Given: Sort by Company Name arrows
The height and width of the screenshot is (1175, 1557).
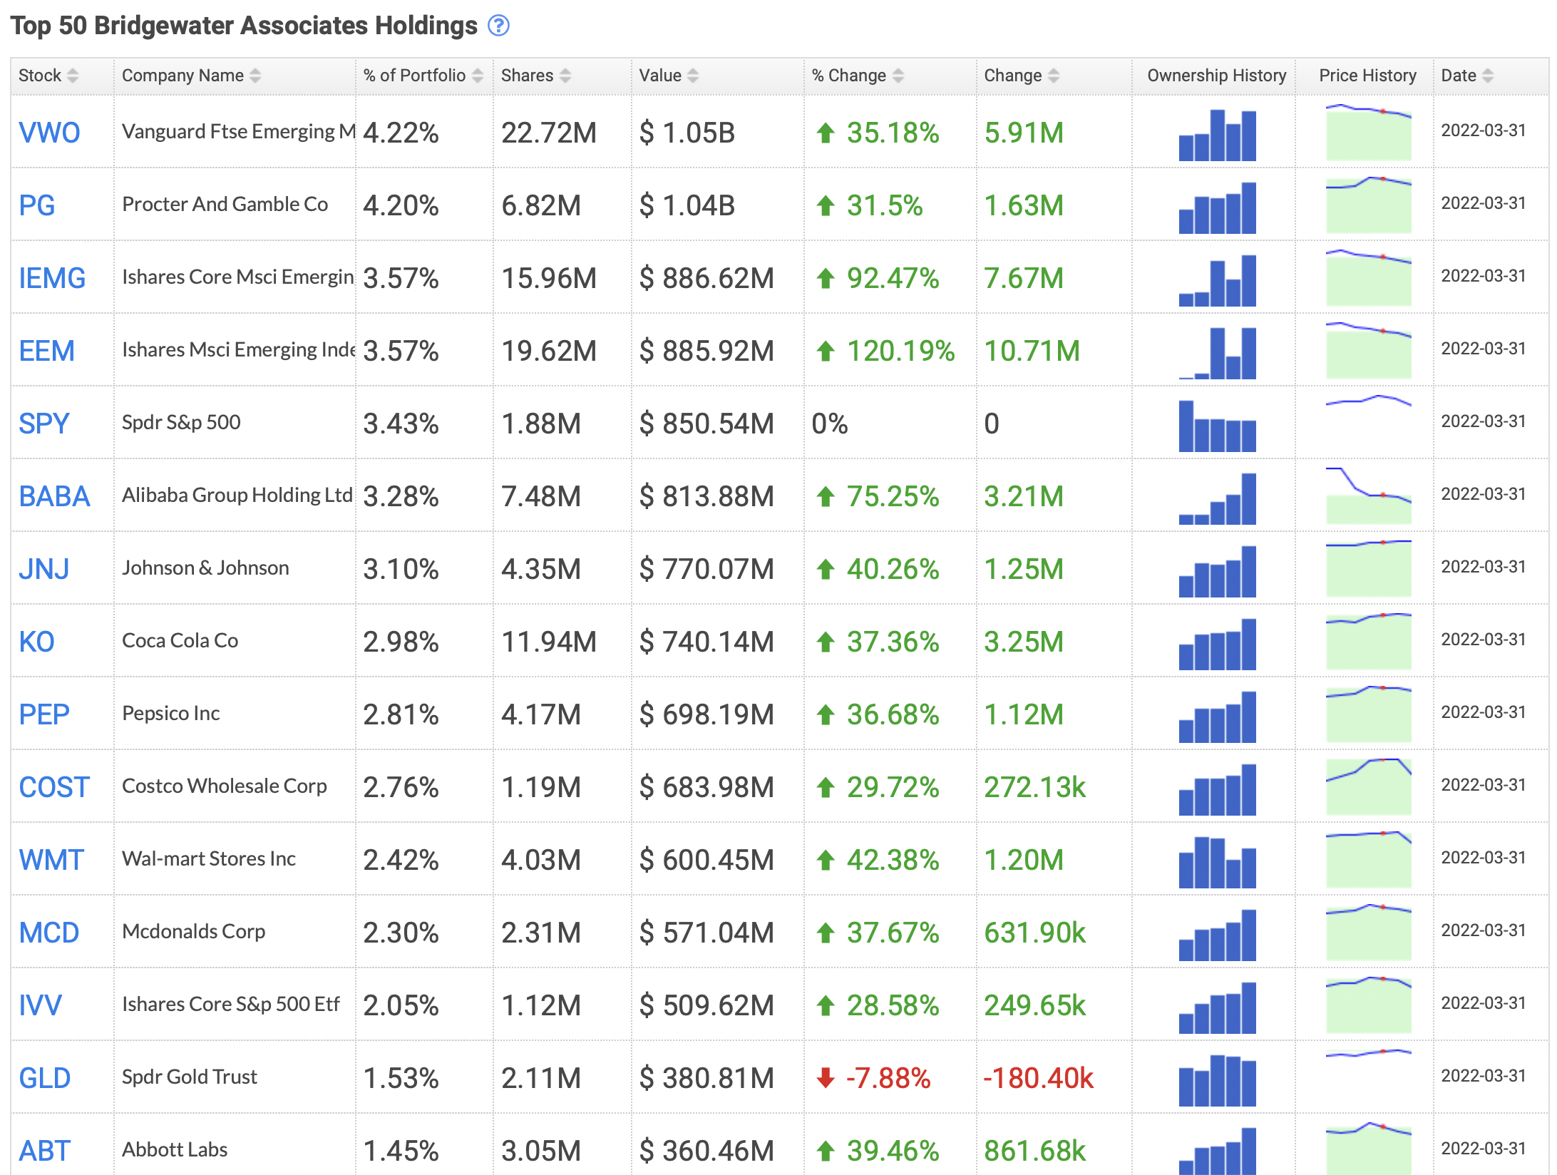Looking at the screenshot, I should 255,76.
